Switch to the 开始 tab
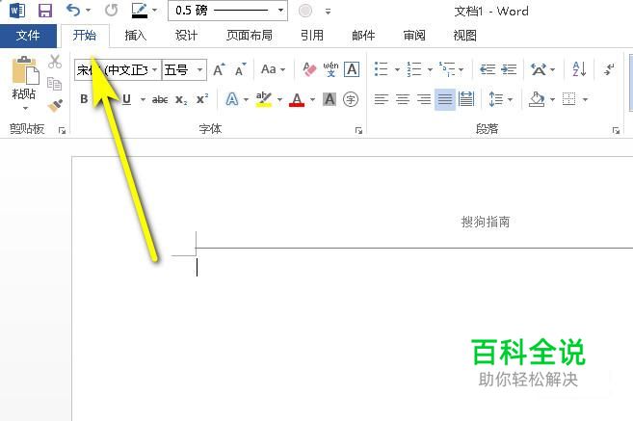 pos(85,36)
